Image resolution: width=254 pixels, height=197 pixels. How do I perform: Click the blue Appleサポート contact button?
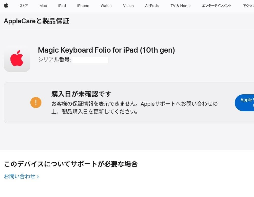[247, 103]
